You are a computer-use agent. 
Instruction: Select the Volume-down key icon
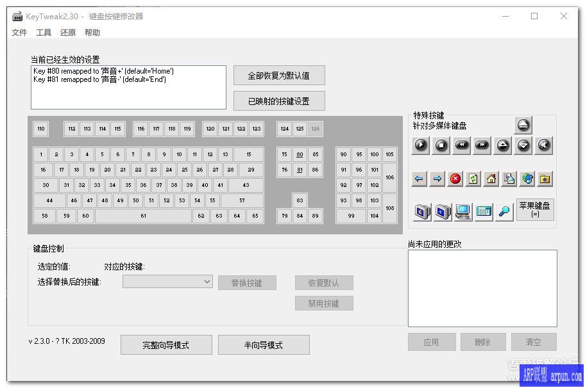pyautogui.click(x=523, y=145)
